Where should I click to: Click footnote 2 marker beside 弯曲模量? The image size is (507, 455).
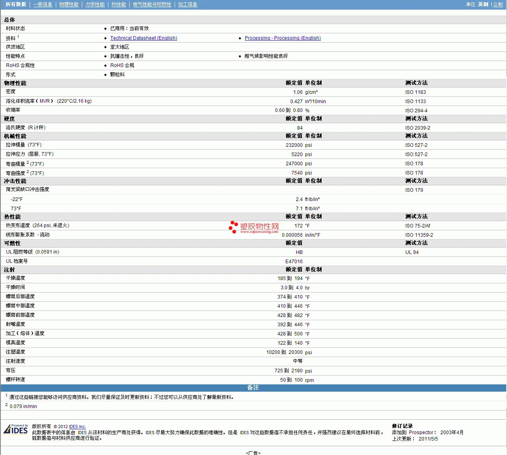click(28, 162)
